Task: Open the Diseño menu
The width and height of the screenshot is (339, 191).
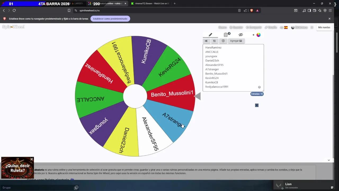Action: [271, 27]
